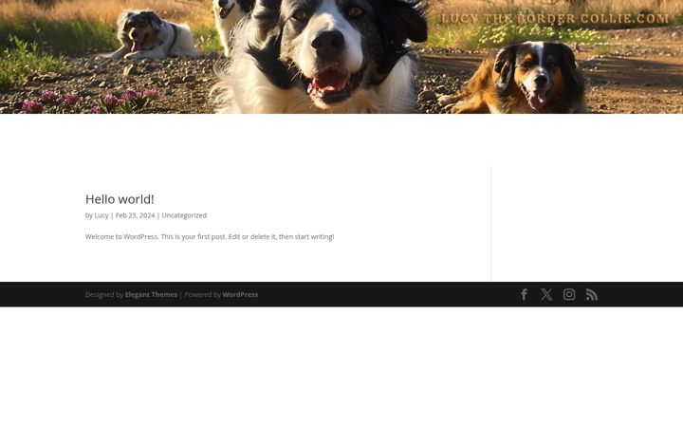Image resolution: width=683 pixels, height=427 pixels.
Task: Click the 'Powered by' footer text
Action: pos(203,294)
